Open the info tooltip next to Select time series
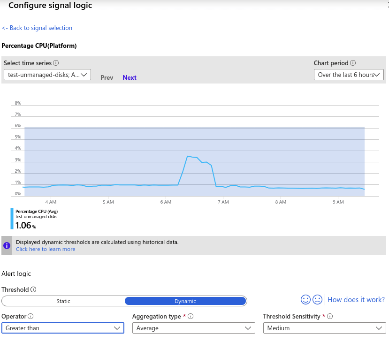The width and height of the screenshot is (389, 342). [x=56, y=63]
